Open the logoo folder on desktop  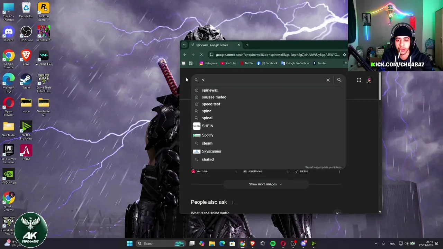(26, 105)
